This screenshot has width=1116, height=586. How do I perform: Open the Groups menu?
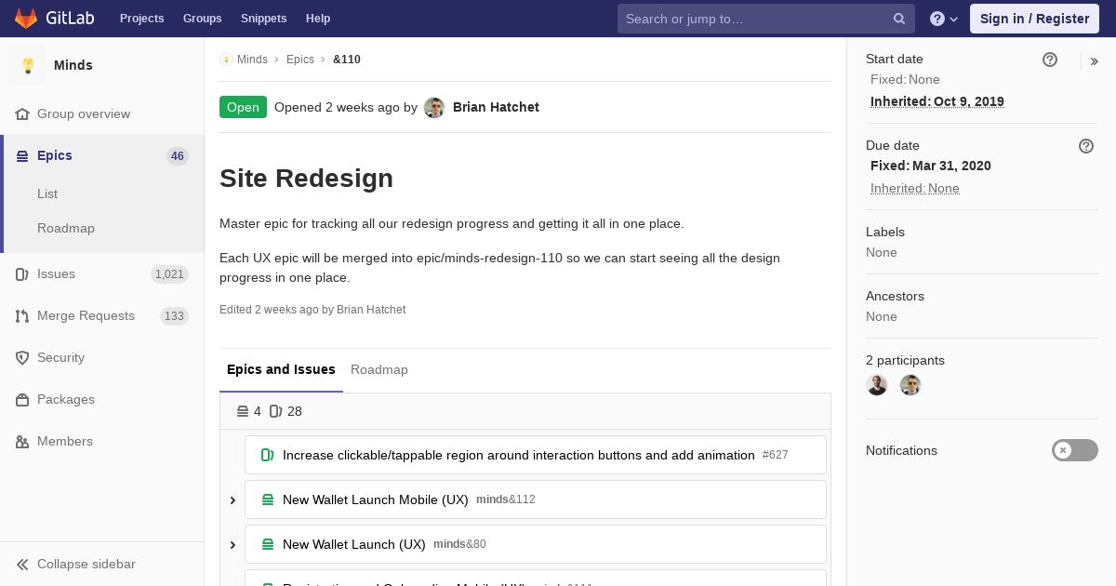click(x=202, y=19)
